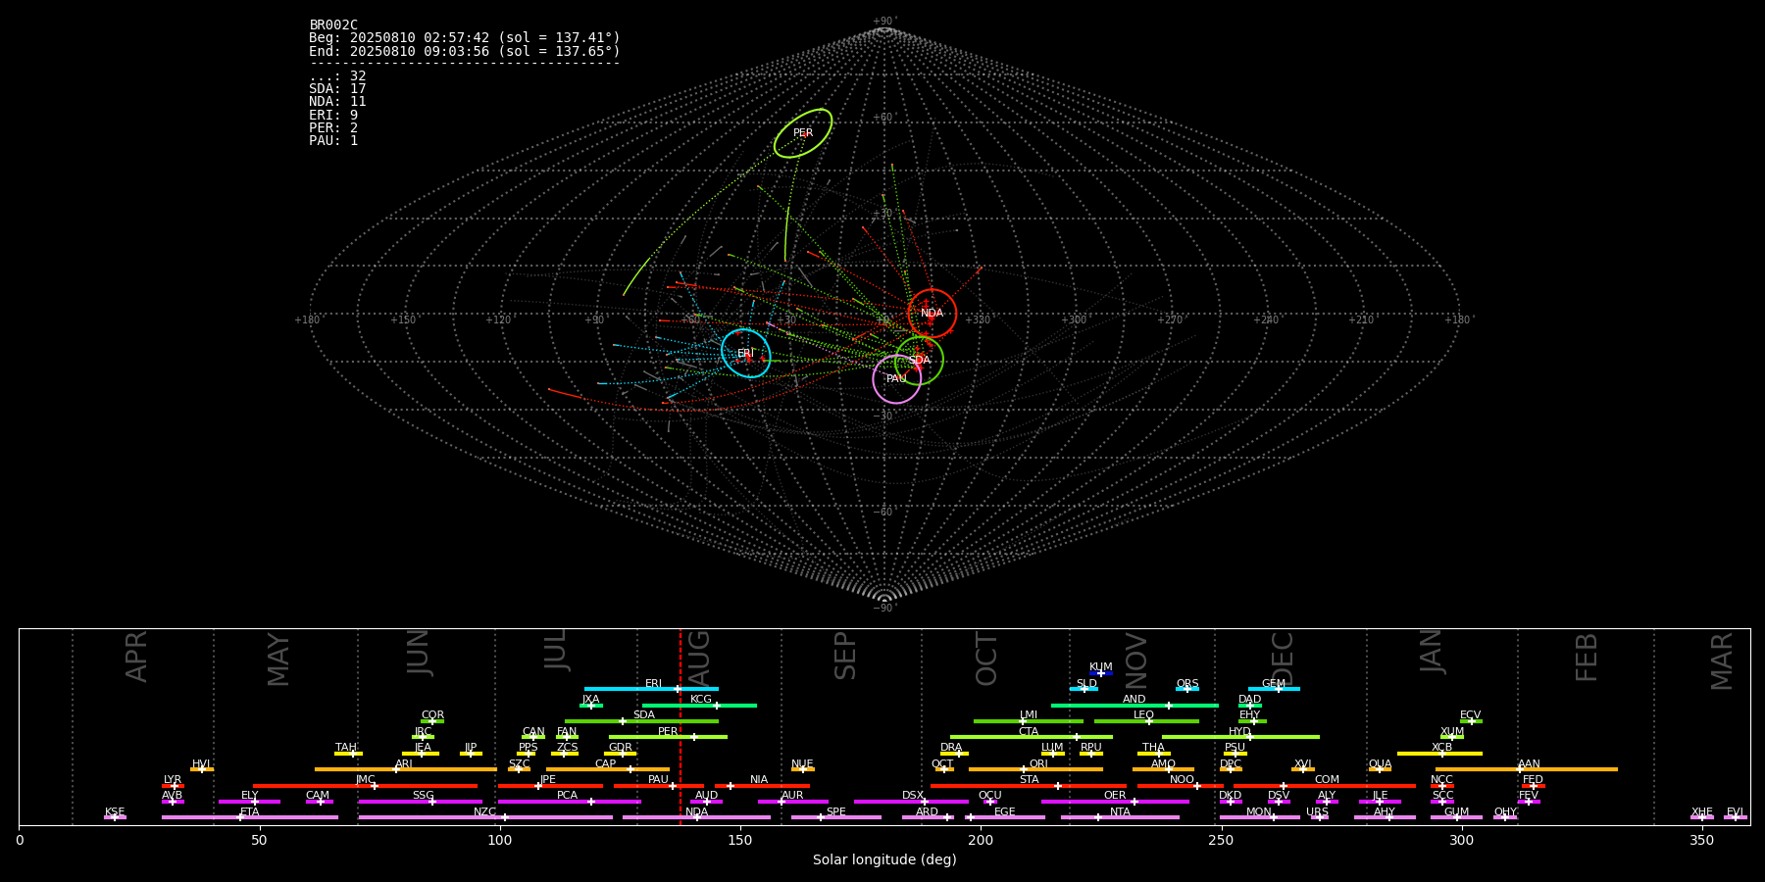
Task: Click the COM shower label in timeline
Action: (x=1327, y=780)
